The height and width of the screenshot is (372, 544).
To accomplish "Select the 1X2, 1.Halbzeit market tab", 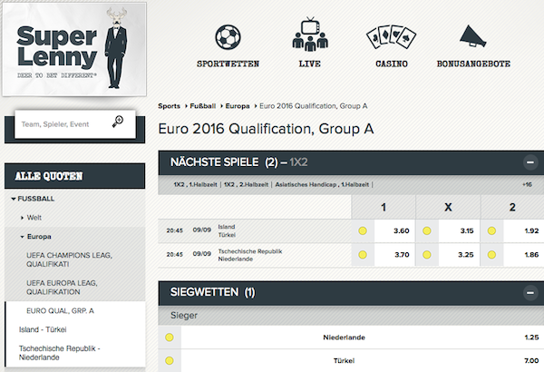I will tap(195, 185).
